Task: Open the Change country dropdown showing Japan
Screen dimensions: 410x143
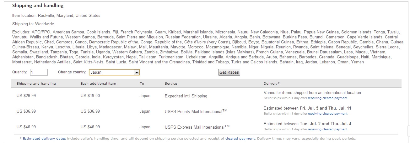Action: [114, 72]
